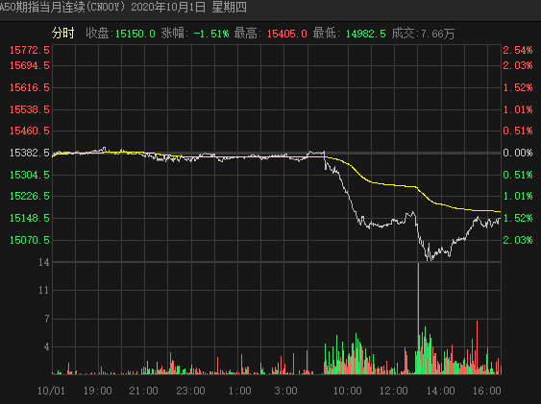The width and height of the screenshot is (541, 404).
Task: Click the 19:00 time axis label
Action: (x=98, y=391)
